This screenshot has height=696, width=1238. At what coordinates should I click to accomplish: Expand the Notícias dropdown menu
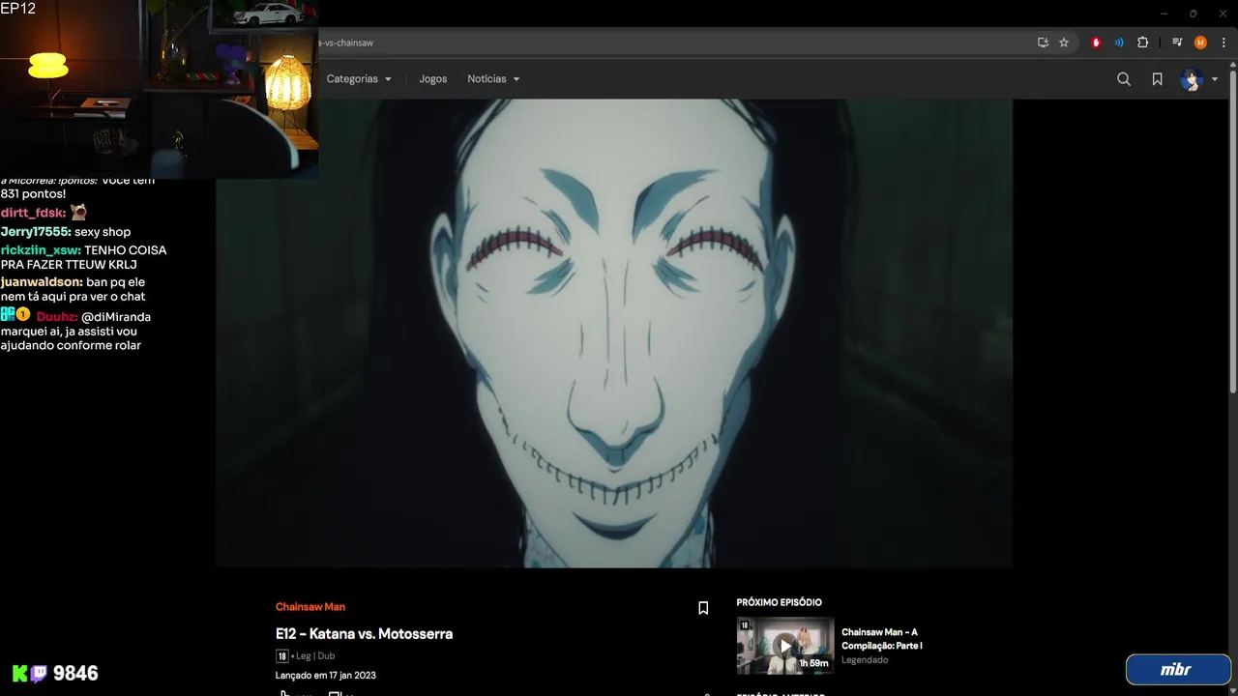[493, 79]
